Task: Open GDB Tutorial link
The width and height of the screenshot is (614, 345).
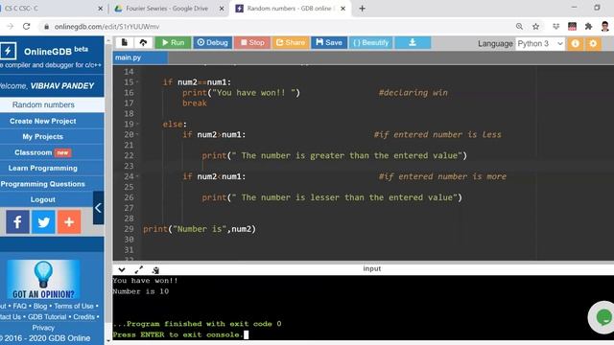Action: (x=47, y=317)
